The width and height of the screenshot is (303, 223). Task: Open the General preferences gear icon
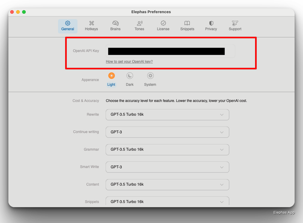[x=68, y=23]
